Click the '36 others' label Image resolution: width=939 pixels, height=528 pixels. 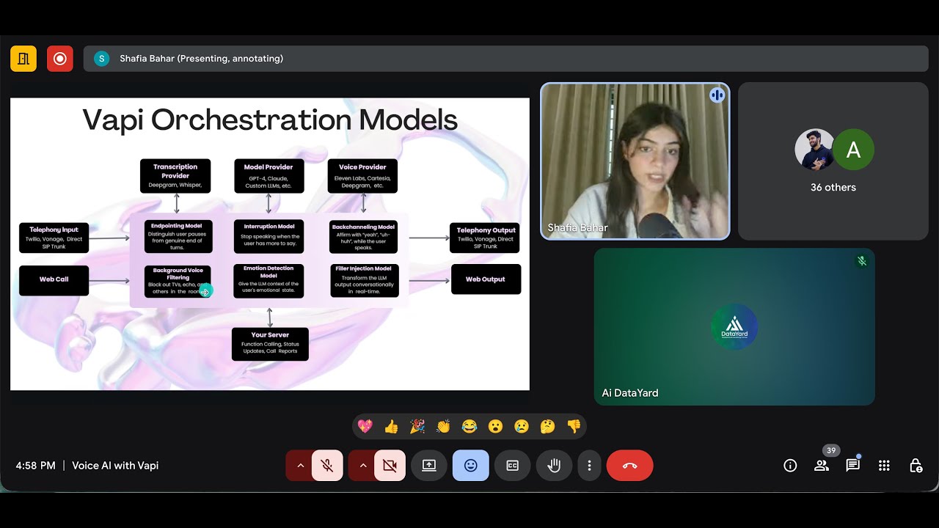click(x=833, y=187)
